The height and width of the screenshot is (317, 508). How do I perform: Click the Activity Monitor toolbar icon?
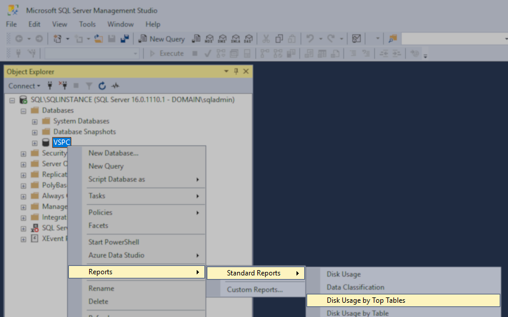coord(356,39)
